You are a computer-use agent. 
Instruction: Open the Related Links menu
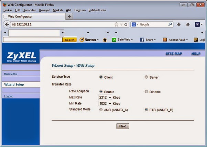(x=97, y=10)
